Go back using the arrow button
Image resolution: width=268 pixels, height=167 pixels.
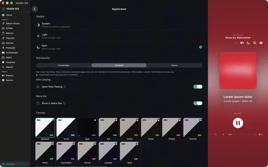(35, 9)
